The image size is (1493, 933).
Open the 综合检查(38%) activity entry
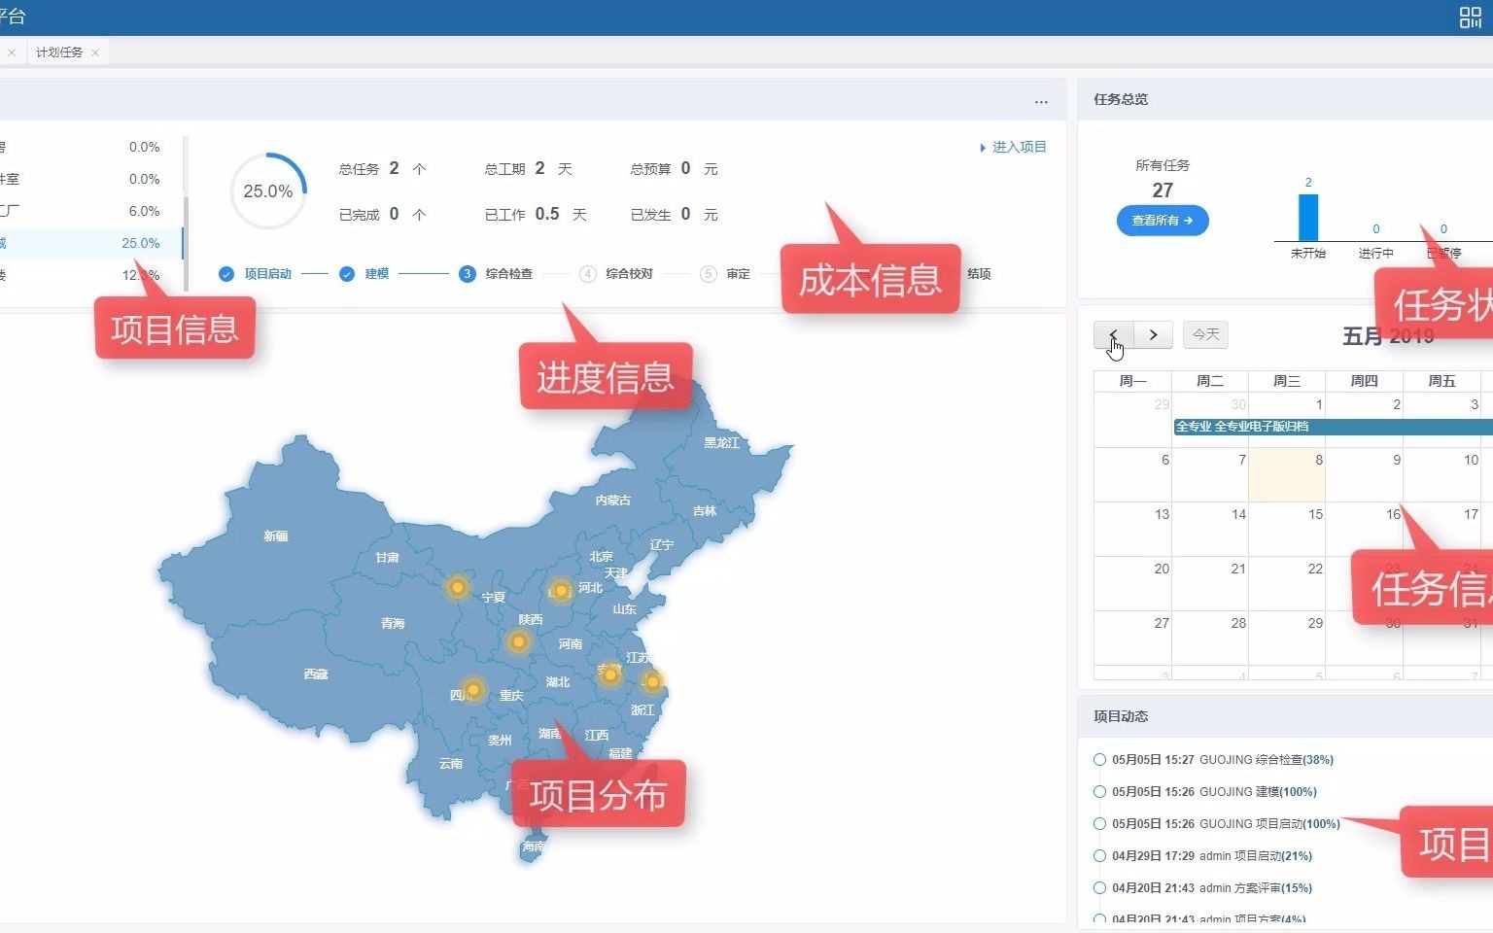click(x=1223, y=760)
